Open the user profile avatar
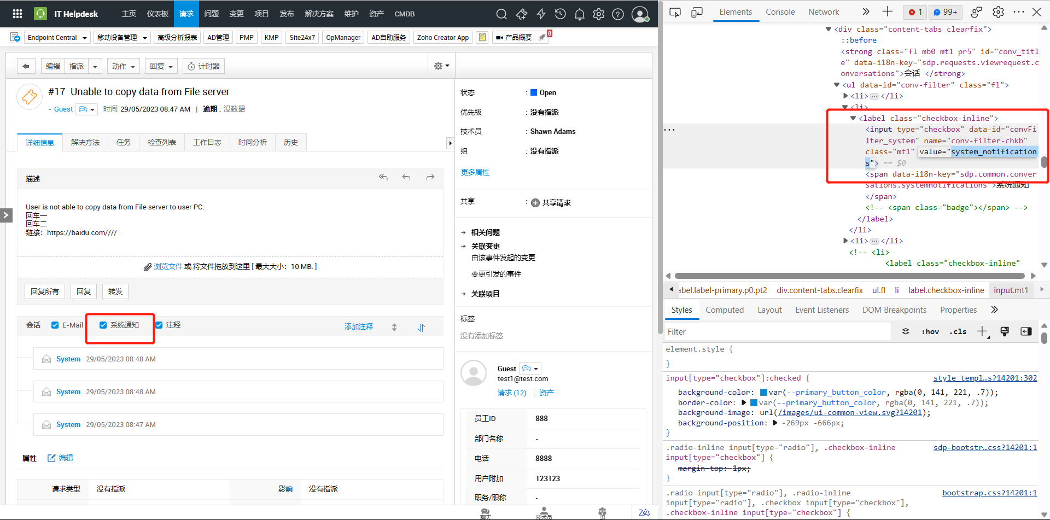Image resolution: width=1050 pixels, height=520 pixels. [x=640, y=14]
